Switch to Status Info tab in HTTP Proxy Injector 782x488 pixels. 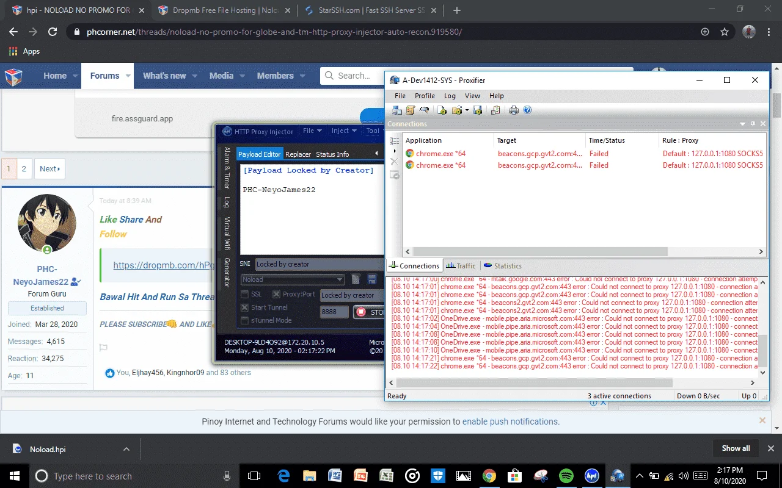(x=332, y=154)
